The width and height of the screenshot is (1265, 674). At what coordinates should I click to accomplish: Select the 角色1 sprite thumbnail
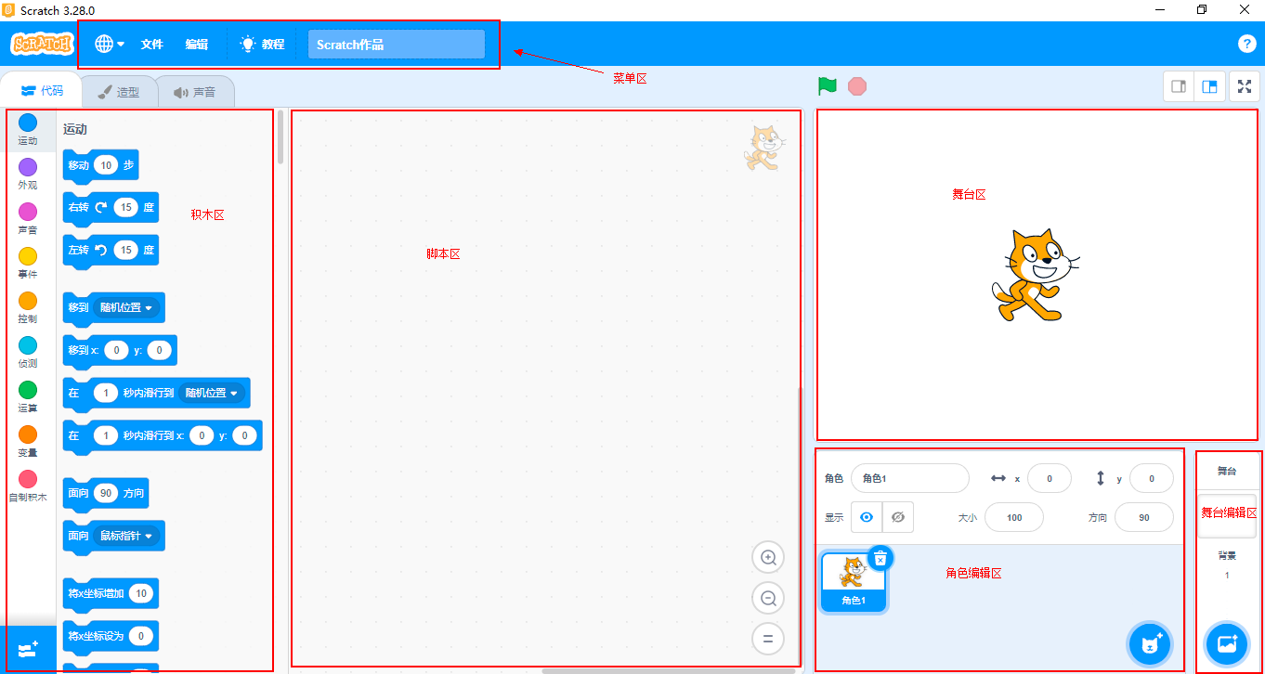click(853, 581)
